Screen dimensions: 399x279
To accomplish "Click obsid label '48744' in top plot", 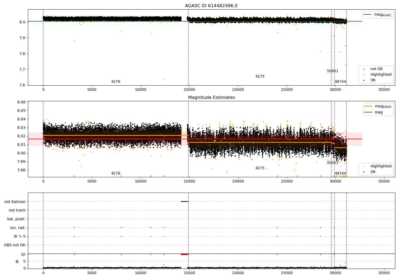I will pos(340,82).
